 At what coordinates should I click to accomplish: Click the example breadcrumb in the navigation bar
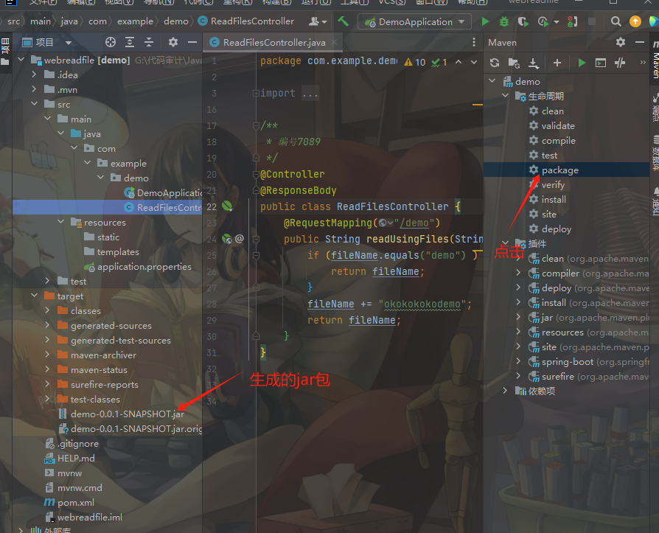click(135, 21)
